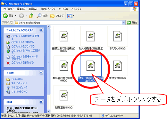Select the 田園次郎(伝統構法)0.HQQ file
Screen dimensions: 167x119
click(x=64, y=36)
